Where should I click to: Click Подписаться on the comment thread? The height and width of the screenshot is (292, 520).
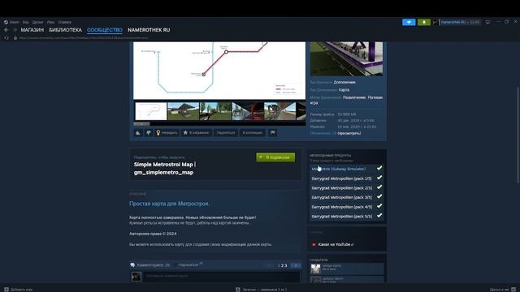tap(188, 265)
